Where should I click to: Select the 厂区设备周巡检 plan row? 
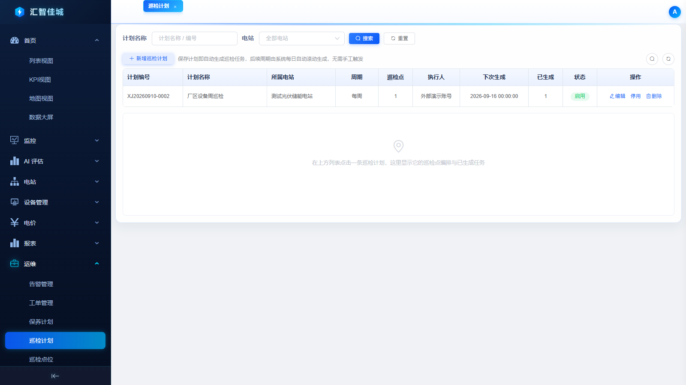click(398, 96)
